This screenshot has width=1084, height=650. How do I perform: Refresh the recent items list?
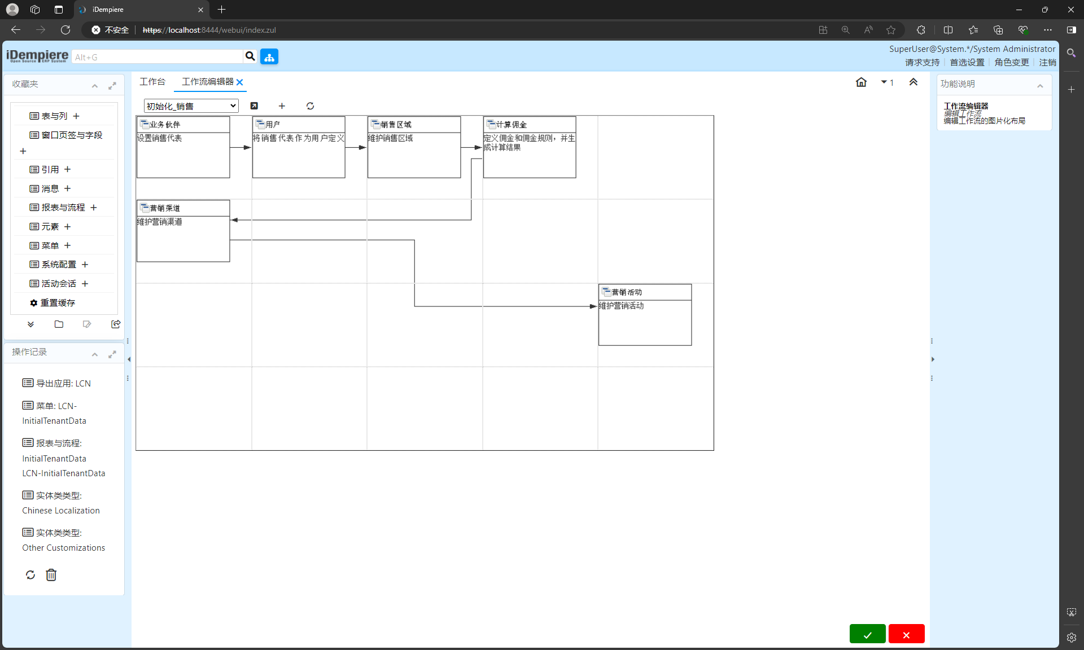click(x=30, y=575)
